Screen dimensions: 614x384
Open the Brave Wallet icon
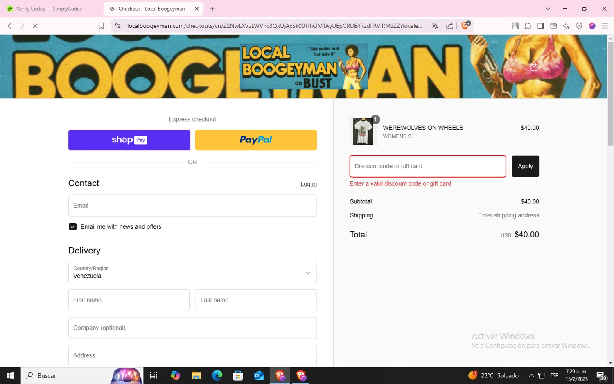click(553, 26)
